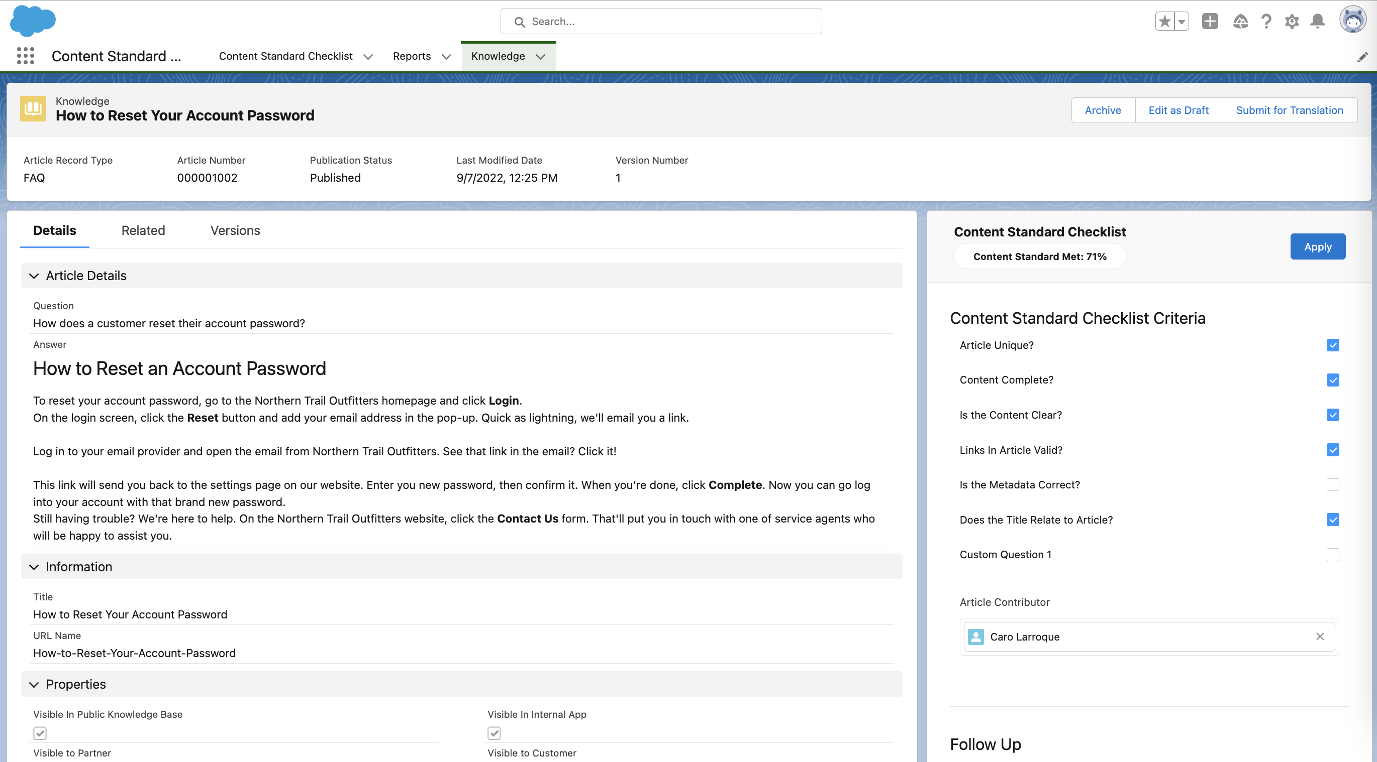Switch to the Related tab
The height and width of the screenshot is (762, 1377).
143,231
